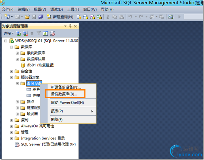Click the Activity Monitor toolbar icon
Viewport: 204px width, 160px height.
(x=171, y=17)
